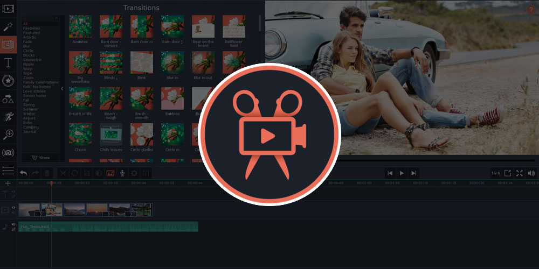Select the Love stories category
The height and width of the screenshot is (269, 539).
click(x=34, y=91)
